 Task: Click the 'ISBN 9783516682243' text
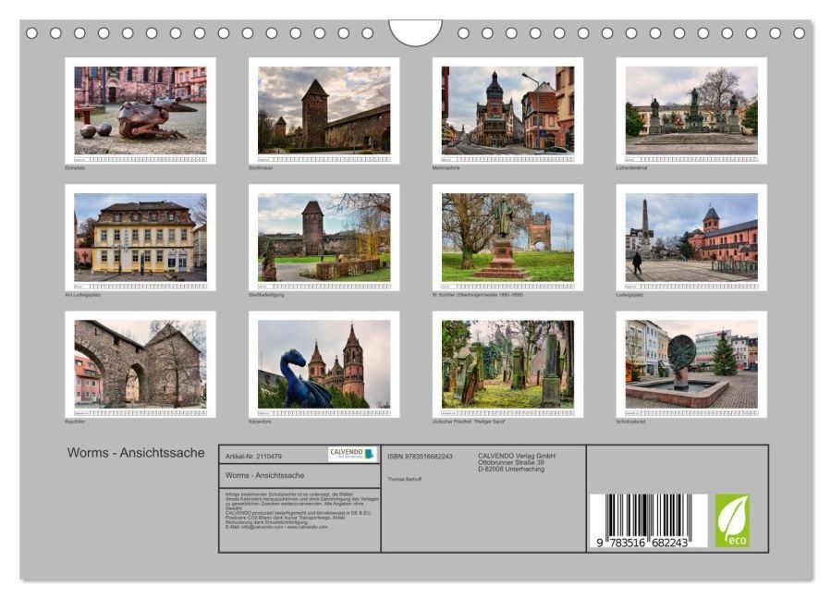(420, 457)
